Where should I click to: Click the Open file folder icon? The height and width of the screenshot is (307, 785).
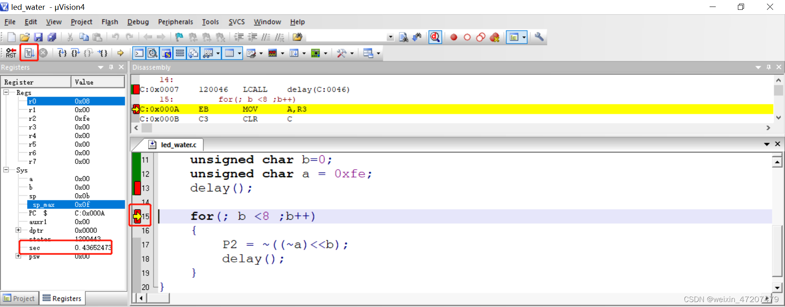25,37
